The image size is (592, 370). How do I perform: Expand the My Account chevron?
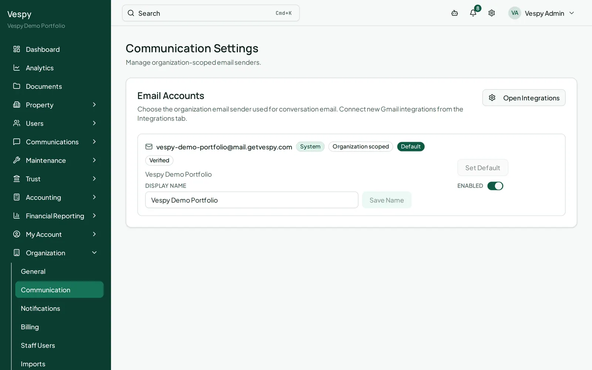[x=94, y=234]
